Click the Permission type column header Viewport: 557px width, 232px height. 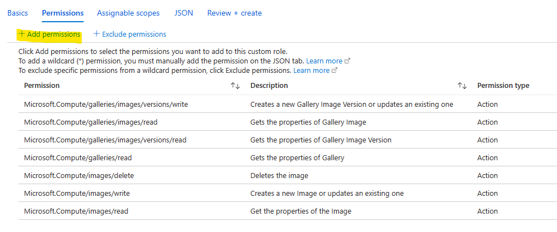click(x=503, y=85)
